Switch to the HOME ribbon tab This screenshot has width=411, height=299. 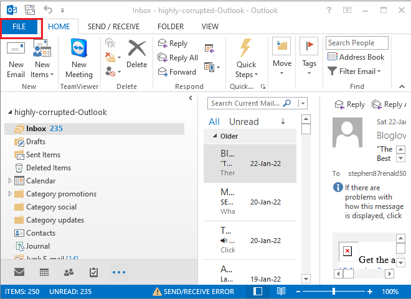coord(59,27)
